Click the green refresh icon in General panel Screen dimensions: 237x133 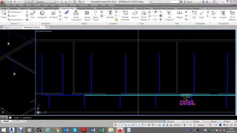click(27, 12)
